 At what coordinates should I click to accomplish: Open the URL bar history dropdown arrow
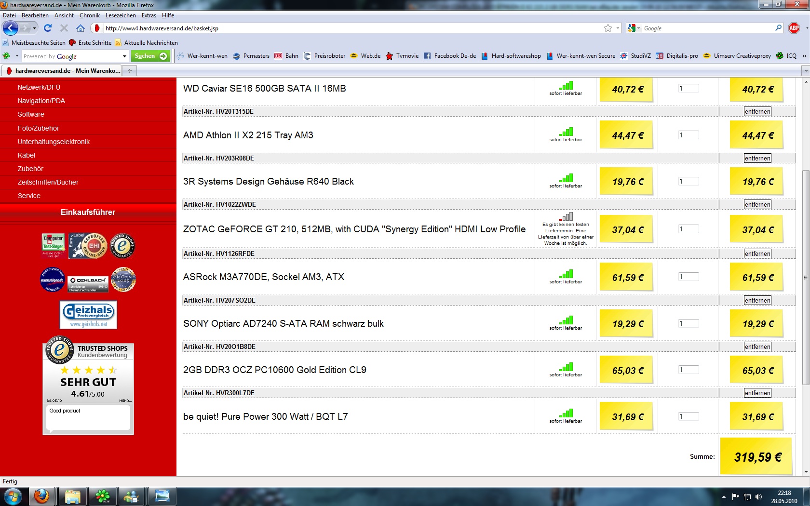pos(618,28)
